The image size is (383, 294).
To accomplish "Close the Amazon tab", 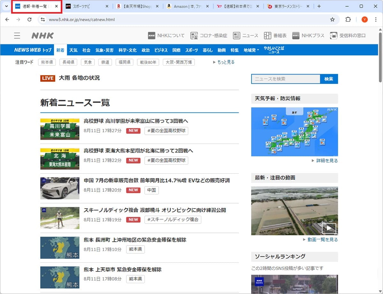I will pos(207,6).
